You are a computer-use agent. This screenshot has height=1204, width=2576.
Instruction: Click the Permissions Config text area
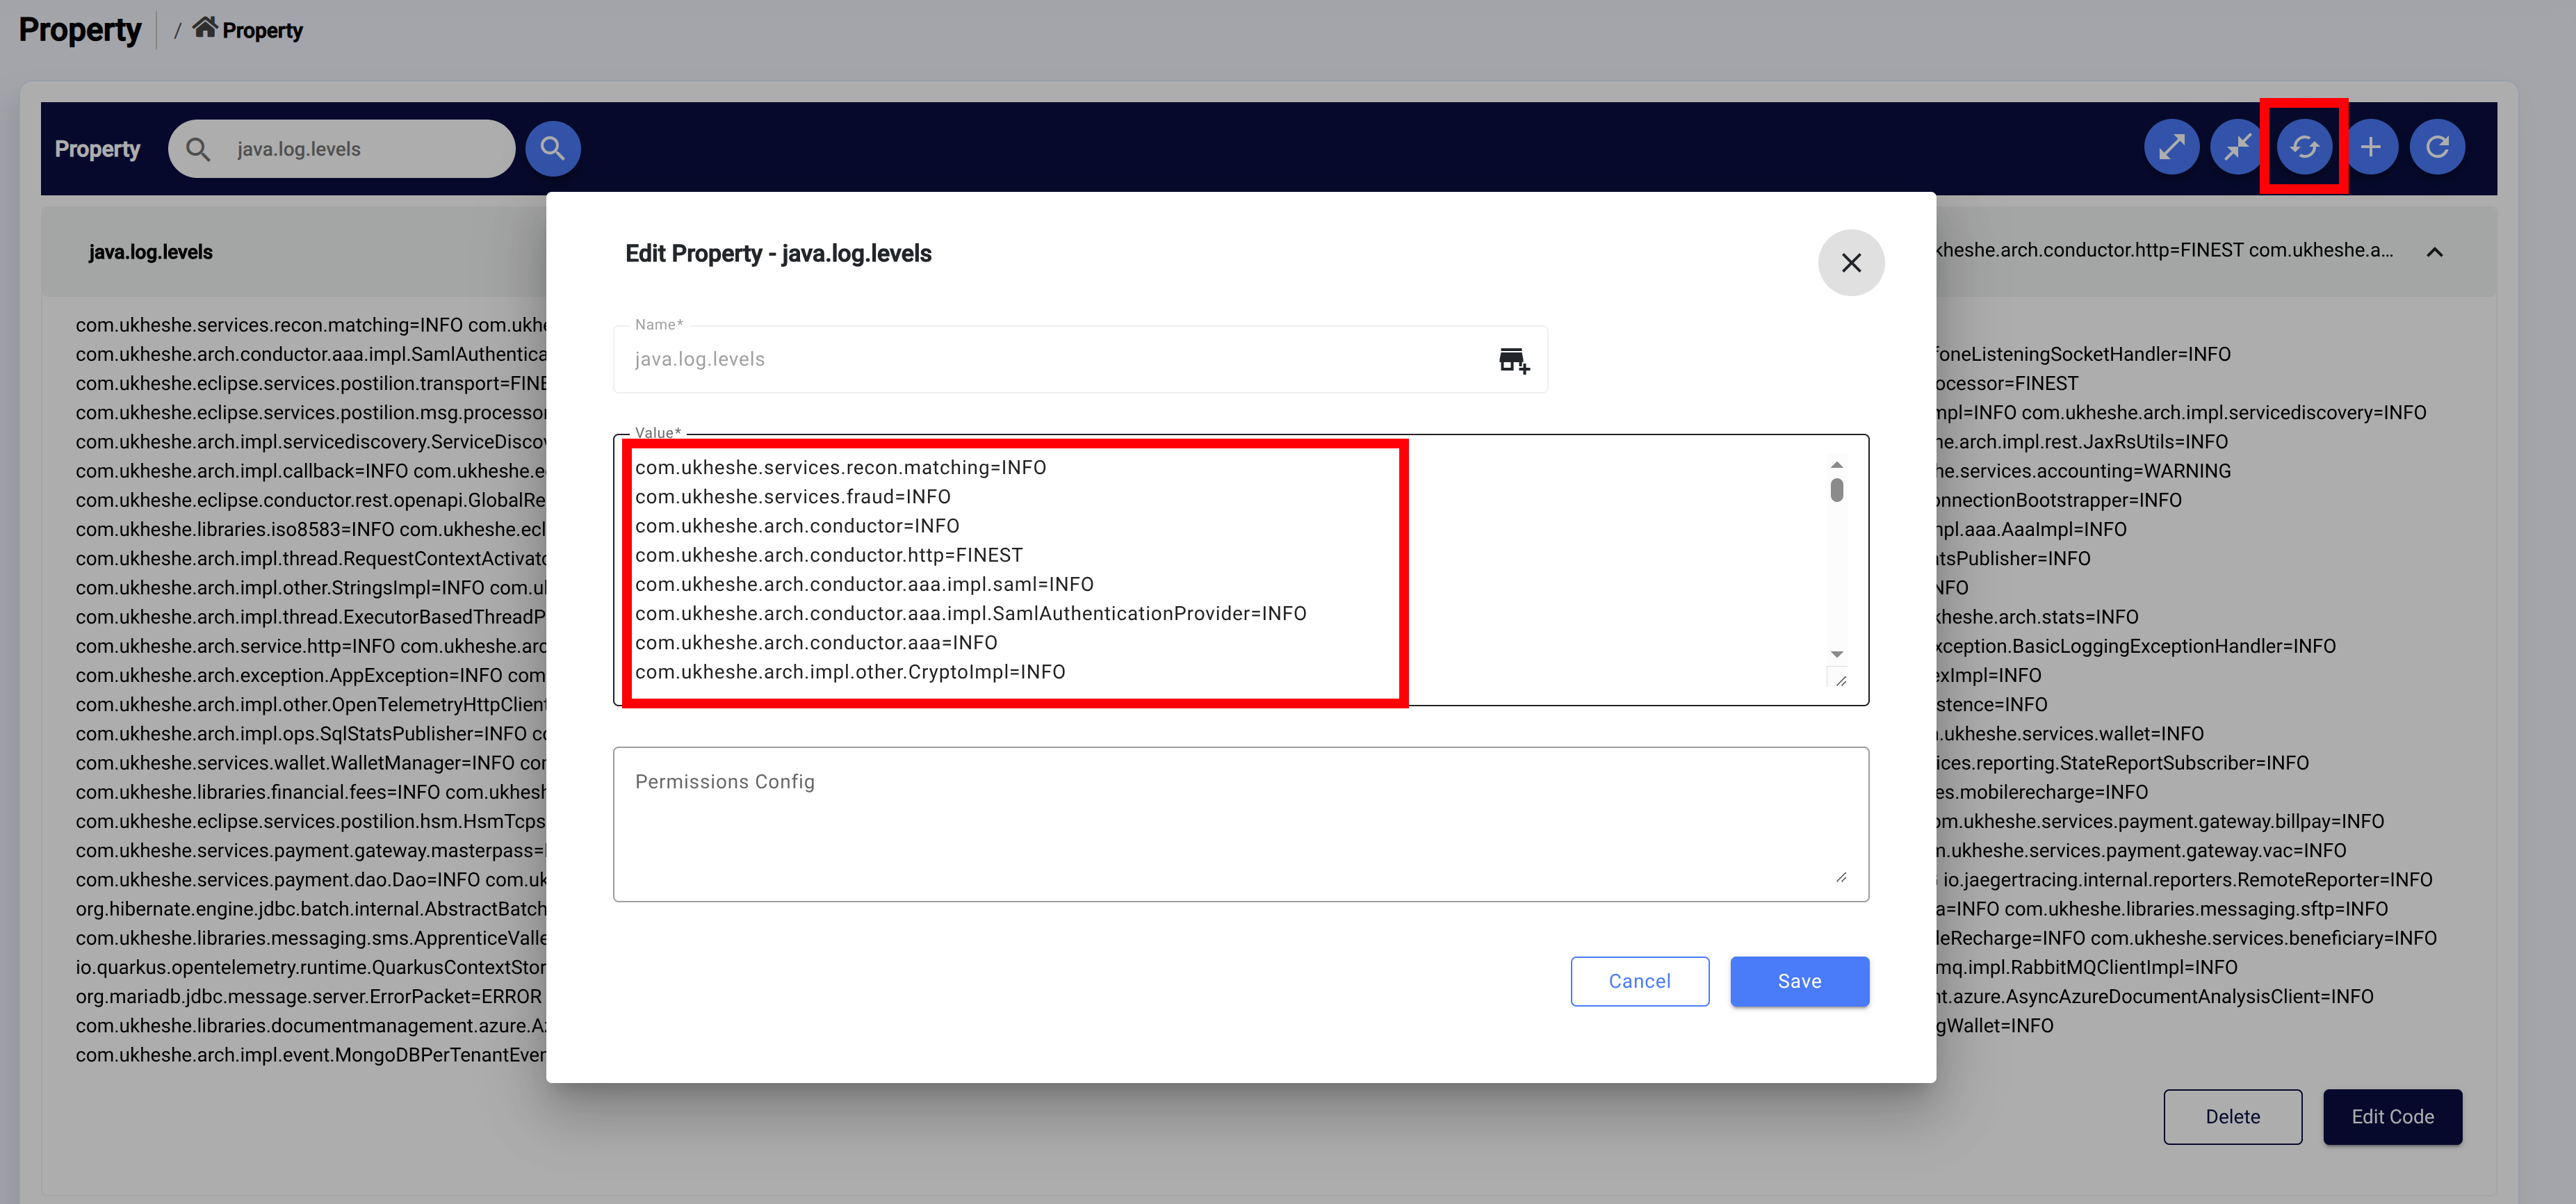tap(1240, 824)
